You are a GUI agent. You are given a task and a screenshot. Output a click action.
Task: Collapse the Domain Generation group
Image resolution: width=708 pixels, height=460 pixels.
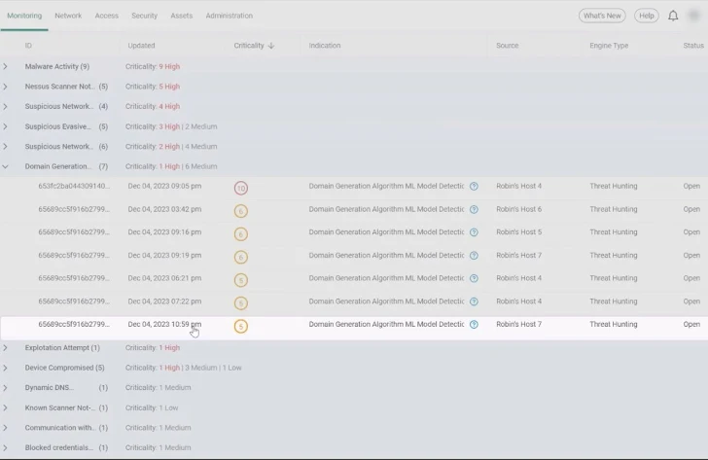pyautogui.click(x=6, y=166)
